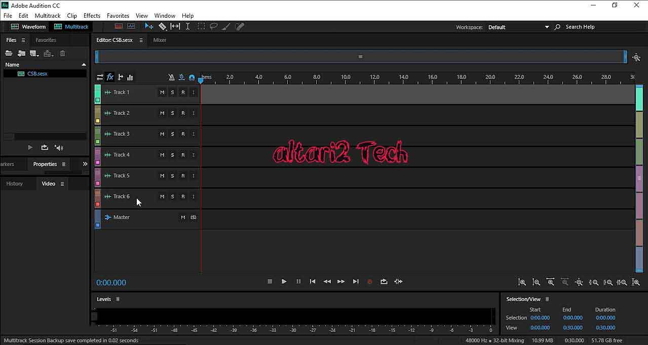
Task: Open the Properties panel menu
Action: coord(63,164)
